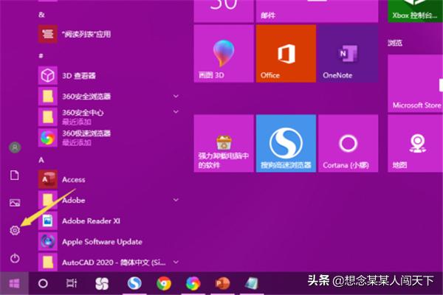Open the "阅读列表"应用 entry
The width and height of the screenshot is (443, 295).
[x=110, y=34]
